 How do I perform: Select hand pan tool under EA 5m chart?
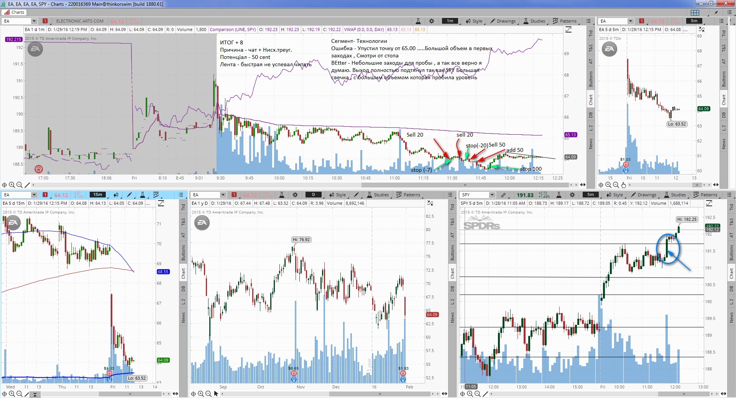pos(624,185)
